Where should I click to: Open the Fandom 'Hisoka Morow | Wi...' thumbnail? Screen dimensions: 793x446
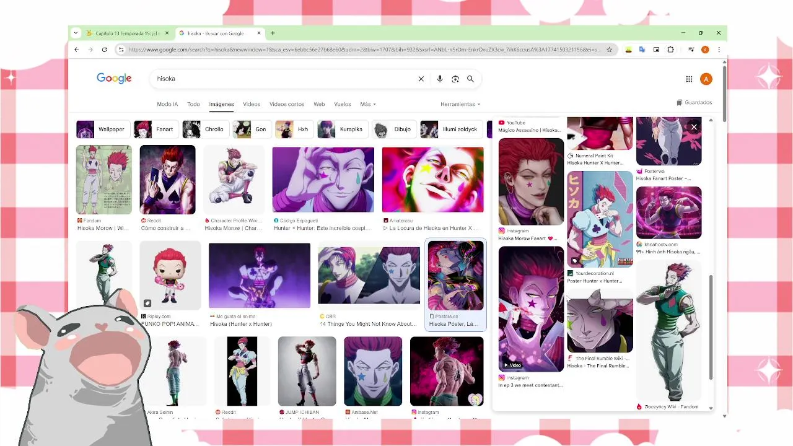point(103,180)
